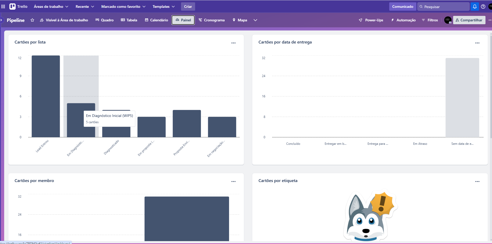The width and height of the screenshot is (492, 244).
Task: Open the app switcher grid icon
Action: pos(3,7)
